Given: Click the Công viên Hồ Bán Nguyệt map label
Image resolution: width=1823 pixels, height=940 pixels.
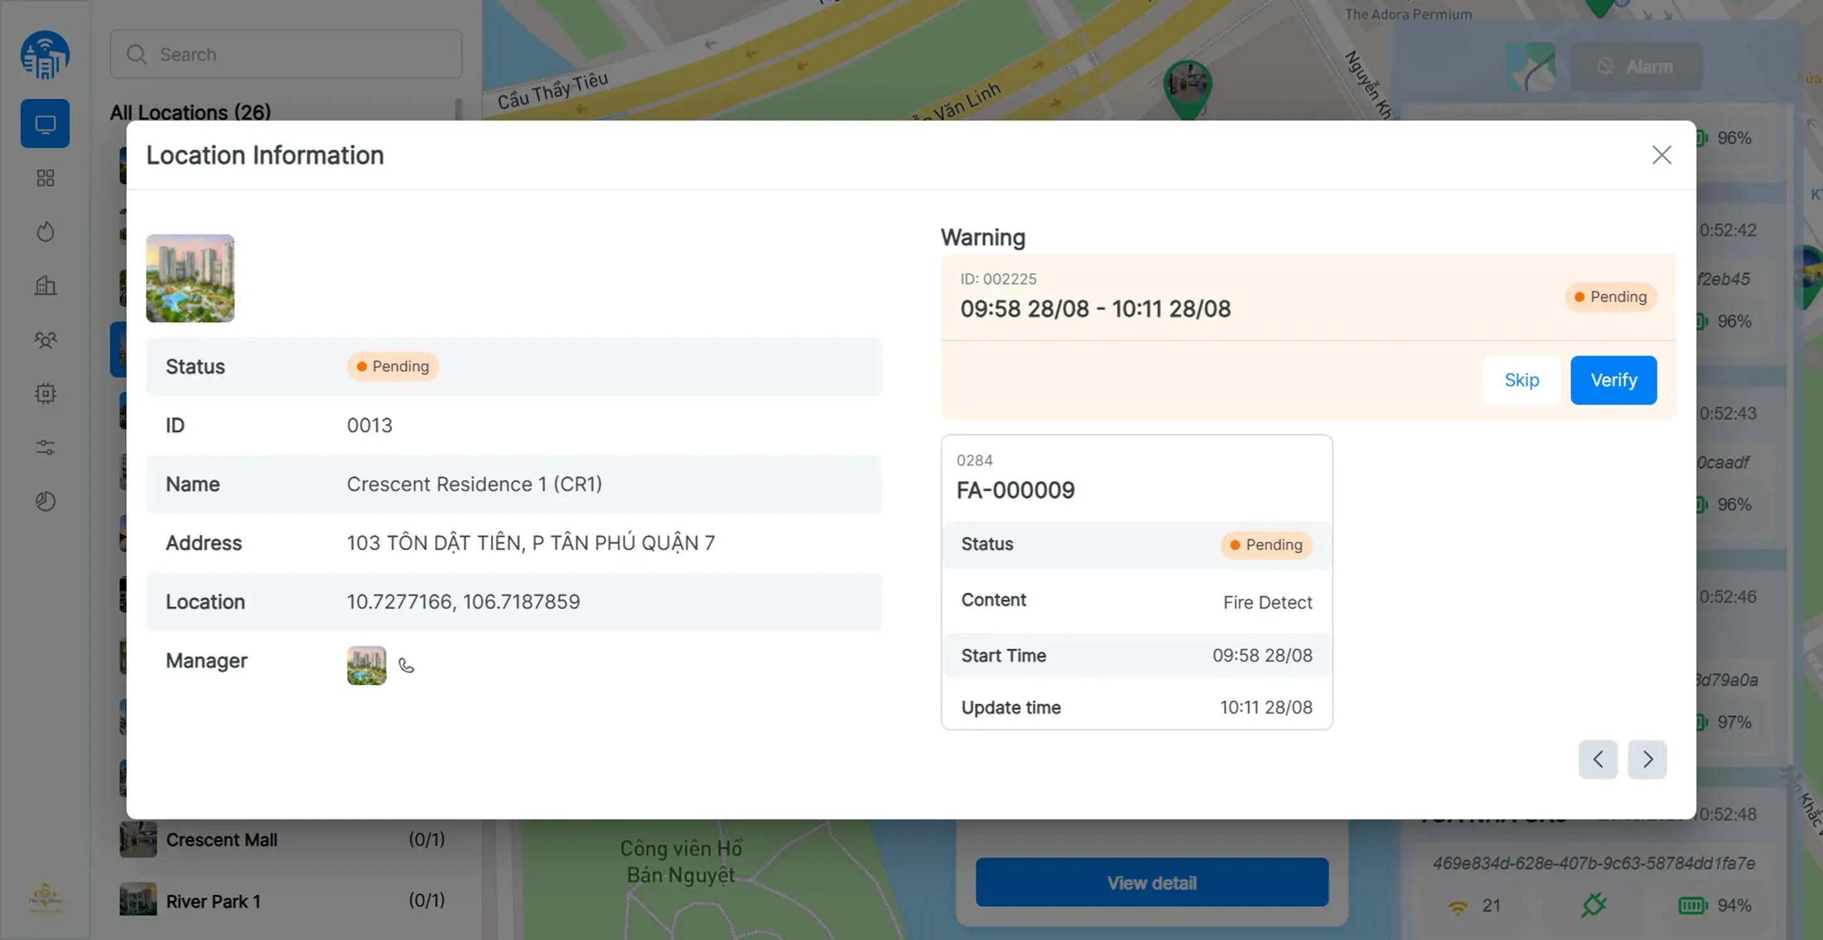Looking at the screenshot, I should click(681, 861).
